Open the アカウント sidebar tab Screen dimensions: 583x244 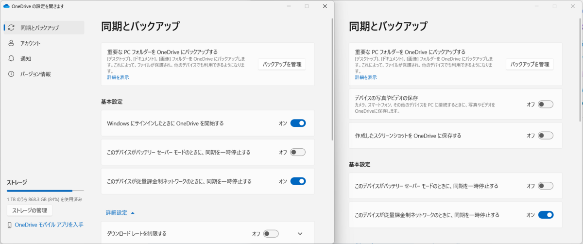pyautogui.click(x=44, y=43)
